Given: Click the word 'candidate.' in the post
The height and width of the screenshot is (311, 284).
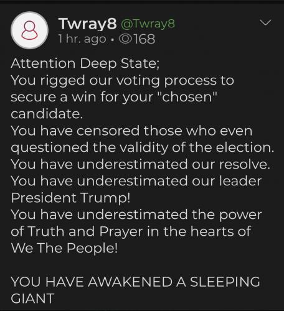Looking at the screenshot, I should click(x=47, y=114).
